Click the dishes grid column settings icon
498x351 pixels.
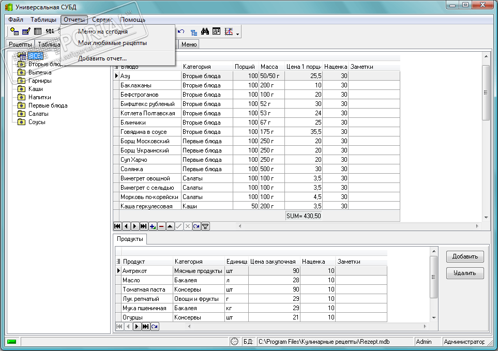pyautogui.click(x=116, y=67)
